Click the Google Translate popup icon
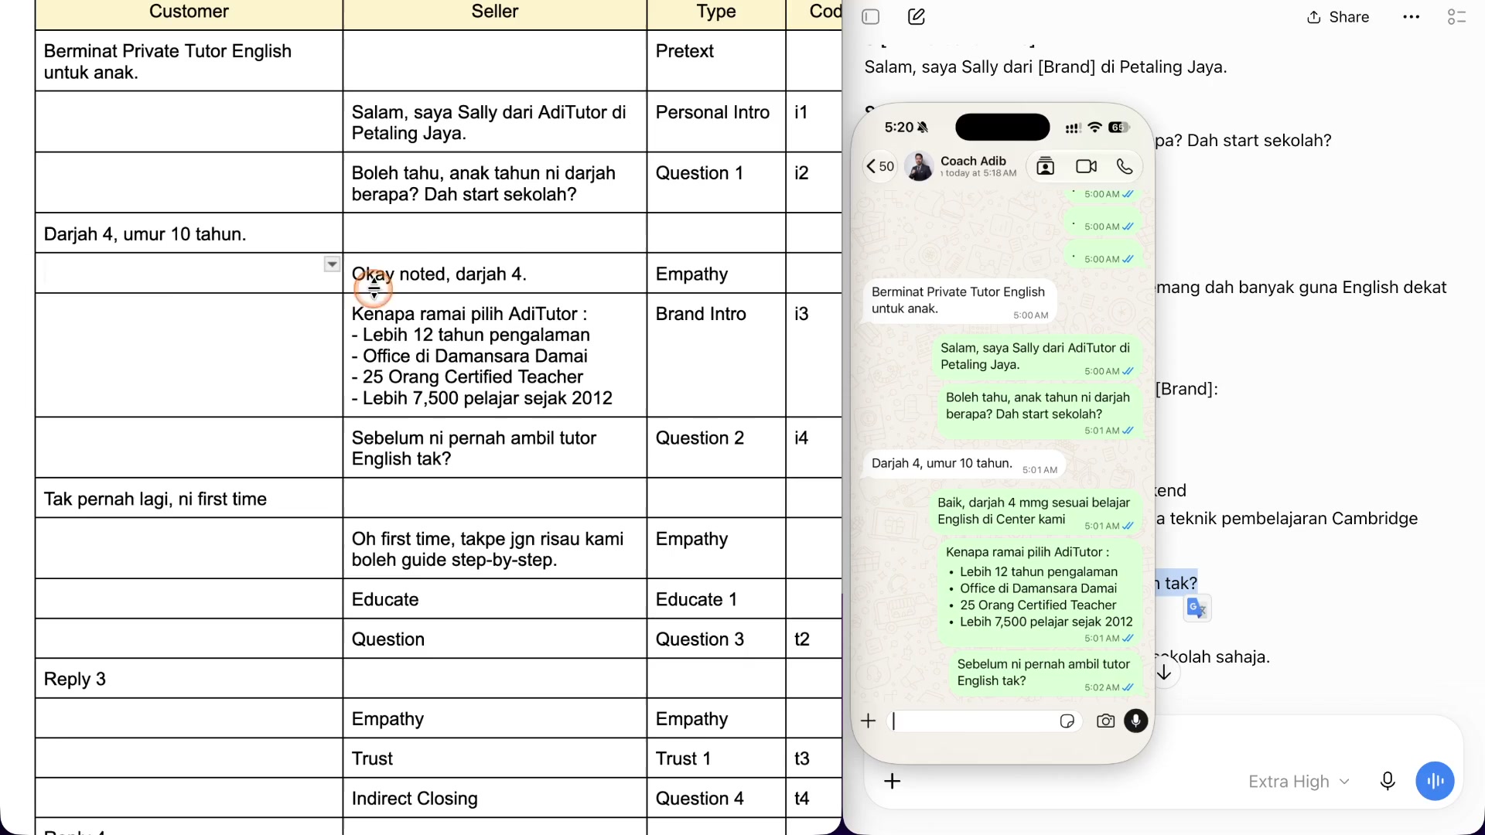The width and height of the screenshot is (1485, 835). pos(1197,608)
